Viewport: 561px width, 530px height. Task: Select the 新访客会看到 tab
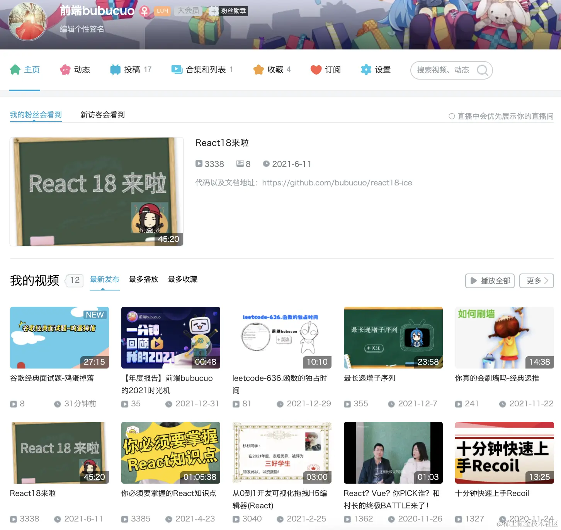(102, 115)
